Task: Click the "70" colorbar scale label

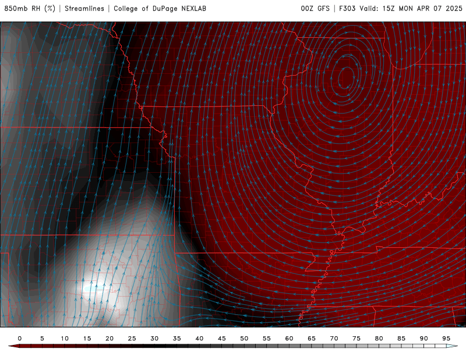Action: 334,339
